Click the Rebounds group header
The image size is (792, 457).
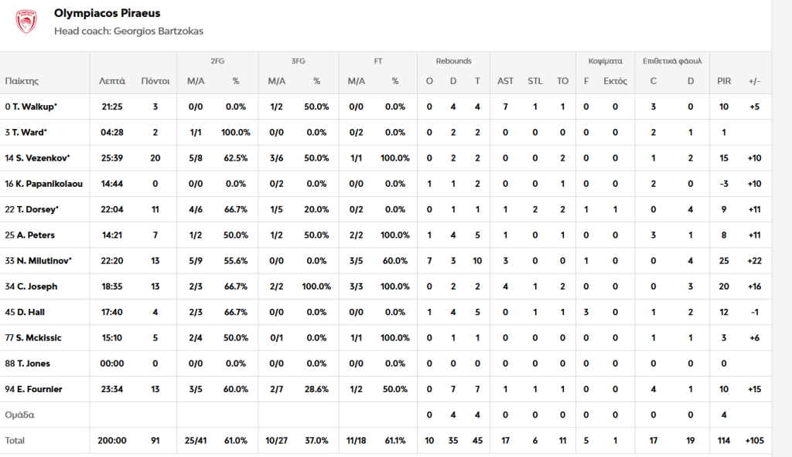(453, 61)
